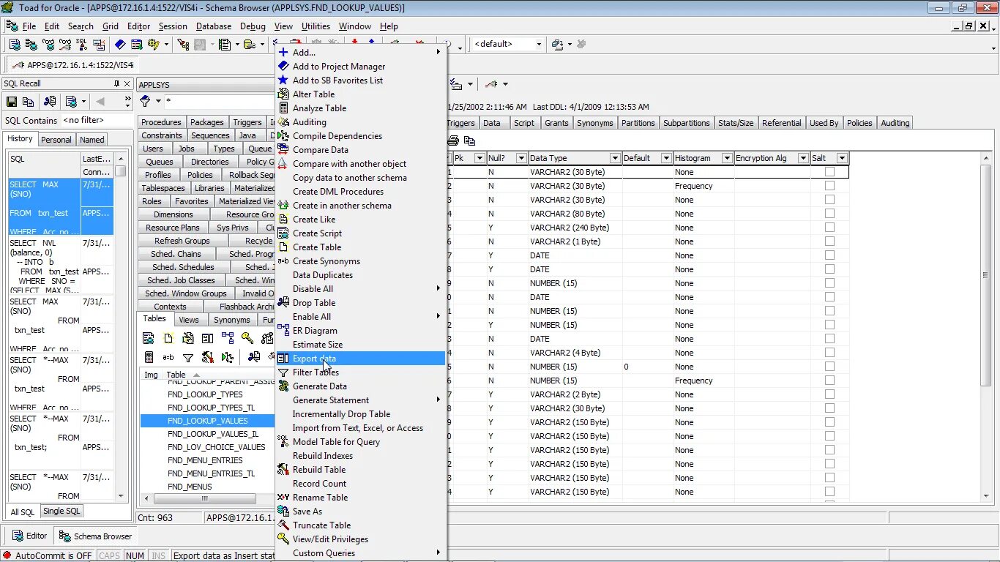The image size is (1000, 562).
Task: Toggle Salt checkbox for the 4 Byte row
Action: coord(829,353)
